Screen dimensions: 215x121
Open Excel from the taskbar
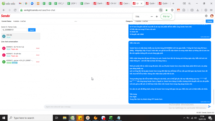(111, 118)
